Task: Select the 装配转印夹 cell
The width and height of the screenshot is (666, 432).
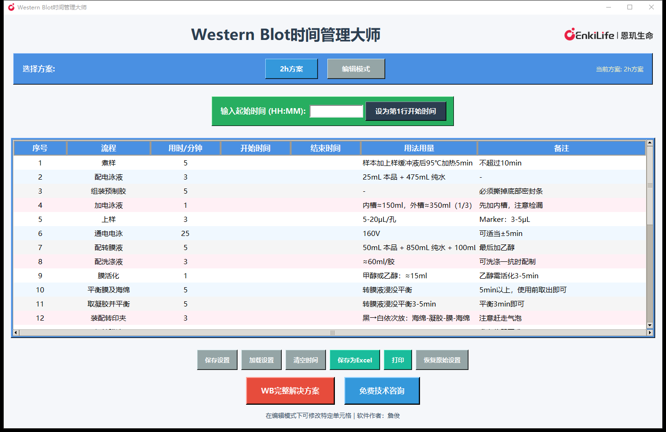Action: point(109,318)
